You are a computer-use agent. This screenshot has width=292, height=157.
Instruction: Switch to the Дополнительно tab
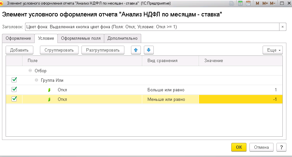[x=122, y=38]
